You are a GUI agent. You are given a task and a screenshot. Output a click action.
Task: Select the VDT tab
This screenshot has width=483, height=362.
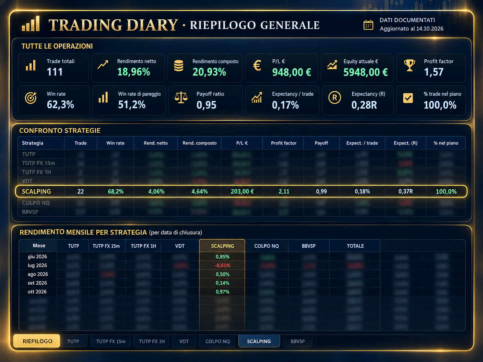pyautogui.click(x=184, y=341)
